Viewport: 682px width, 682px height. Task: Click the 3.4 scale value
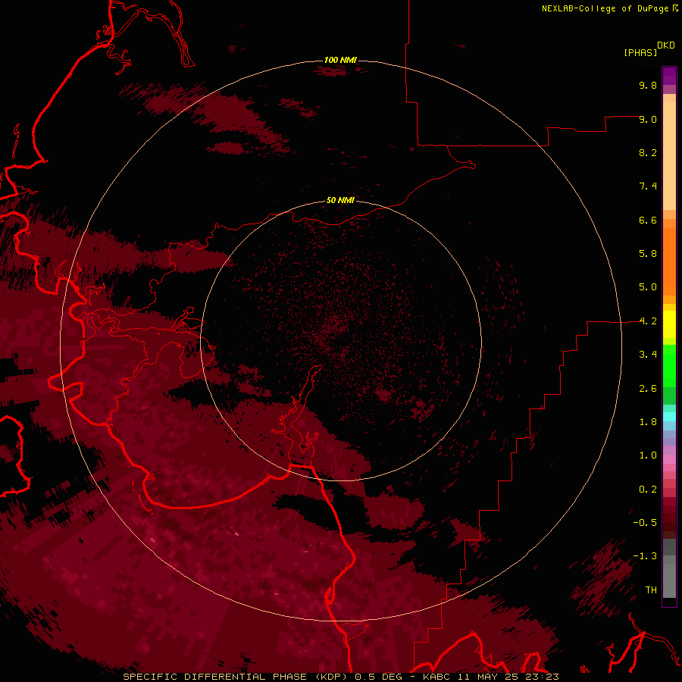point(648,355)
